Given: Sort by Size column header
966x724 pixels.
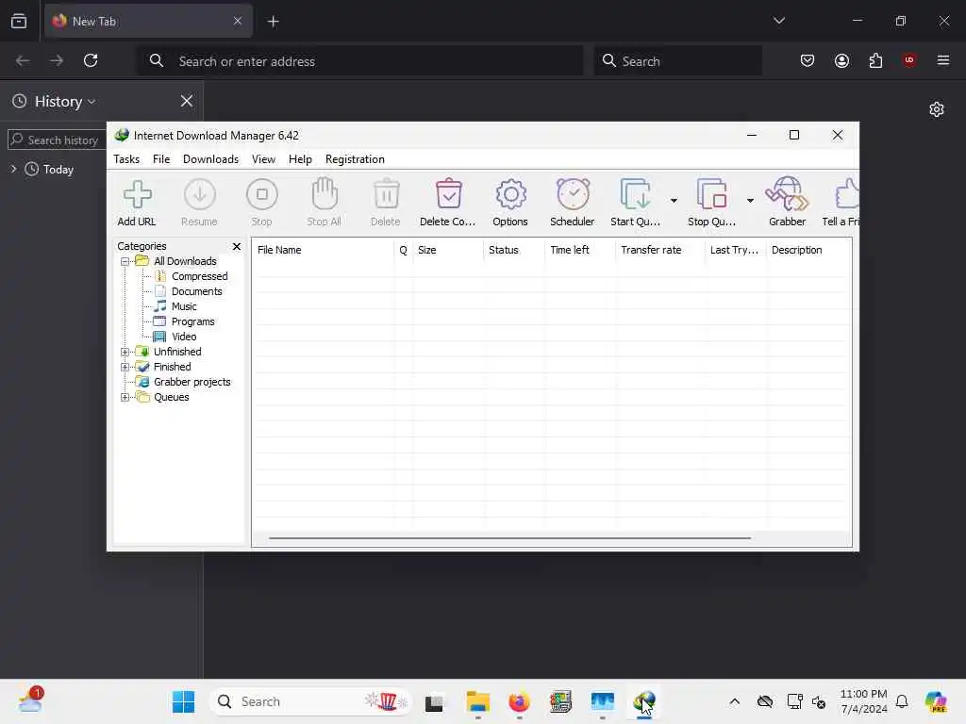Looking at the screenshot, I should pyautogui.click(x=448, y=250).
